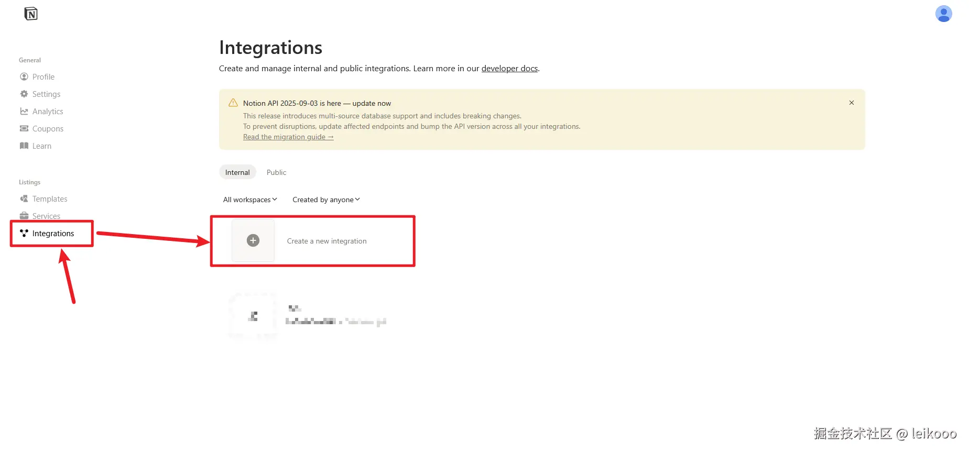Open the Created by anyone filter
This screenshot has width=969, height=453.
[x=326, y=200]
